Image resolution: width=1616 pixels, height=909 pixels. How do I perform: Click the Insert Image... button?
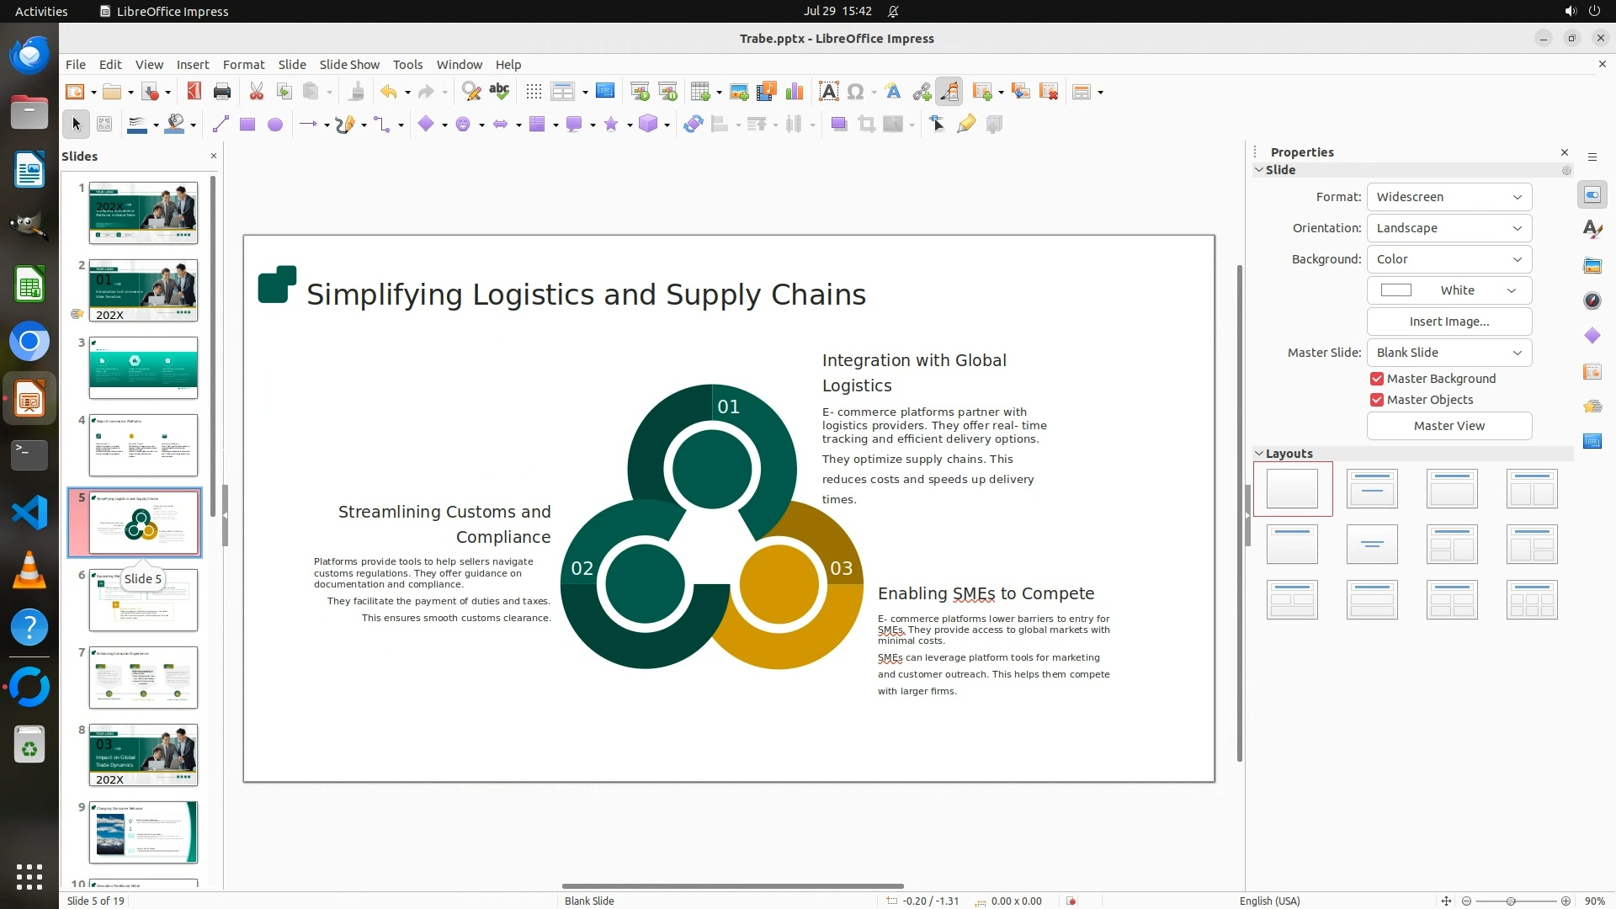1449,322
